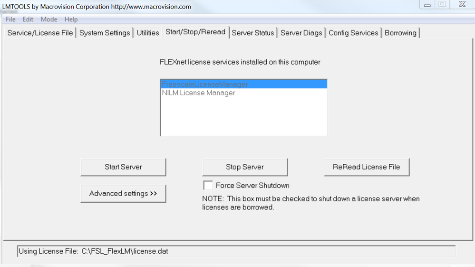Select the Start/Stop/Reread tab

point(195,32)
